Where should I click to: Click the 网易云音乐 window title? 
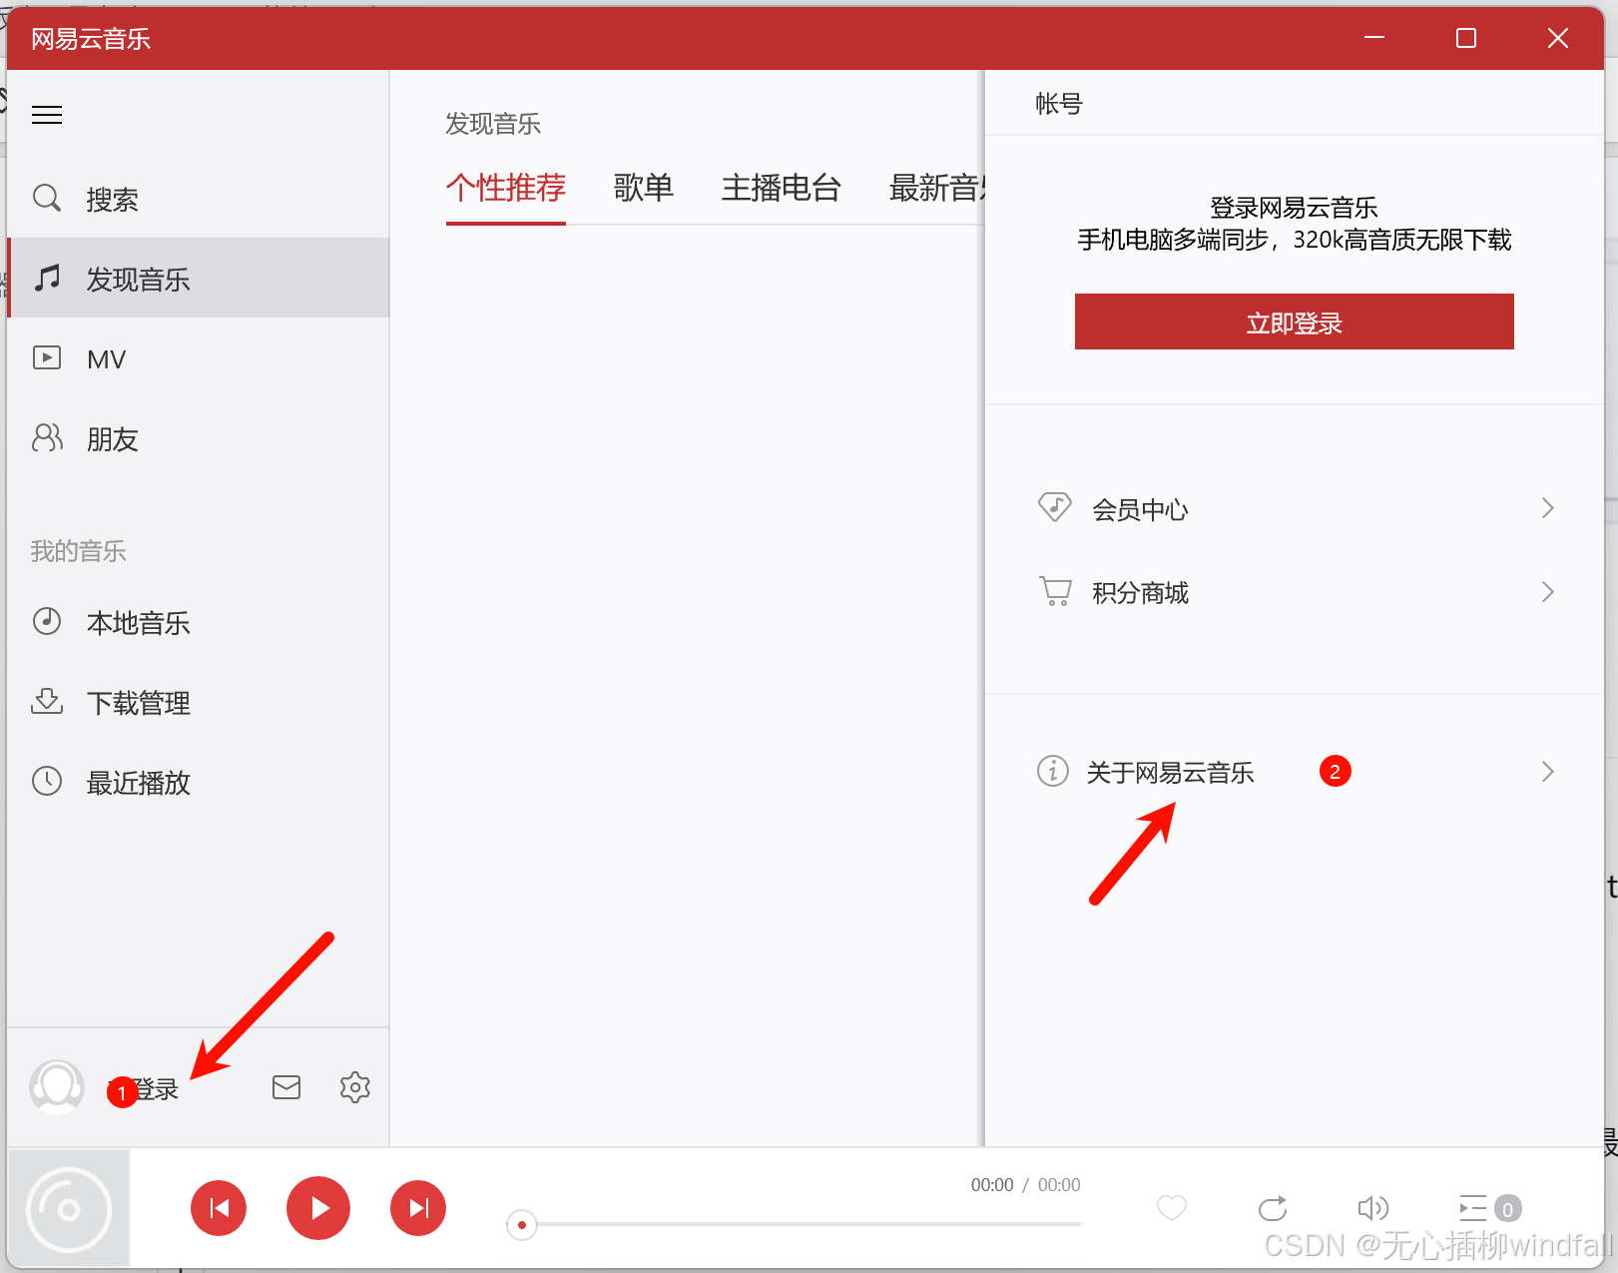pyautogui.click(x=91, y=39)
